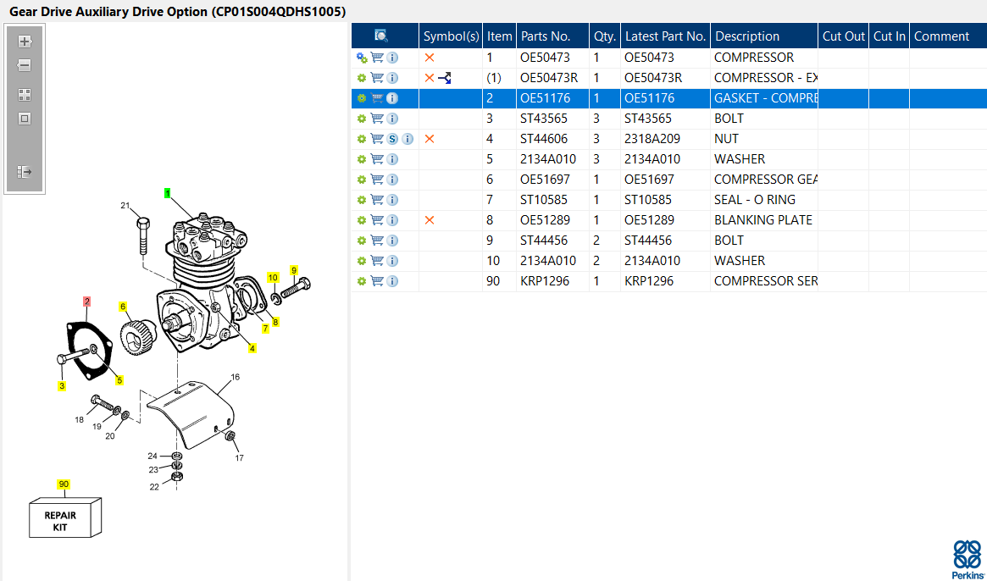Image resolution: width=987 pixels, height=581 pixels.
Task: Click yellow callout 9 near the bolt
Action: click(294, 271)
